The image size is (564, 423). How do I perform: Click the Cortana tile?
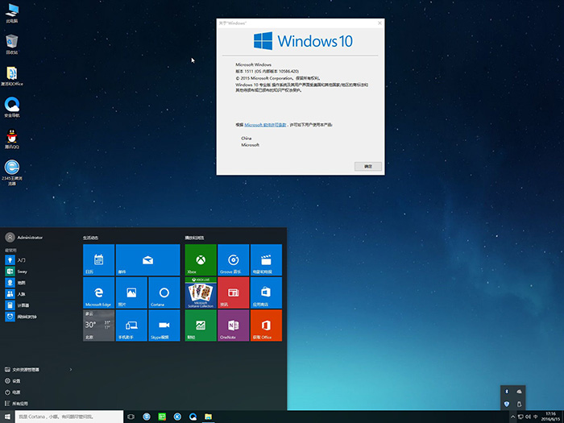coord(164,292)
